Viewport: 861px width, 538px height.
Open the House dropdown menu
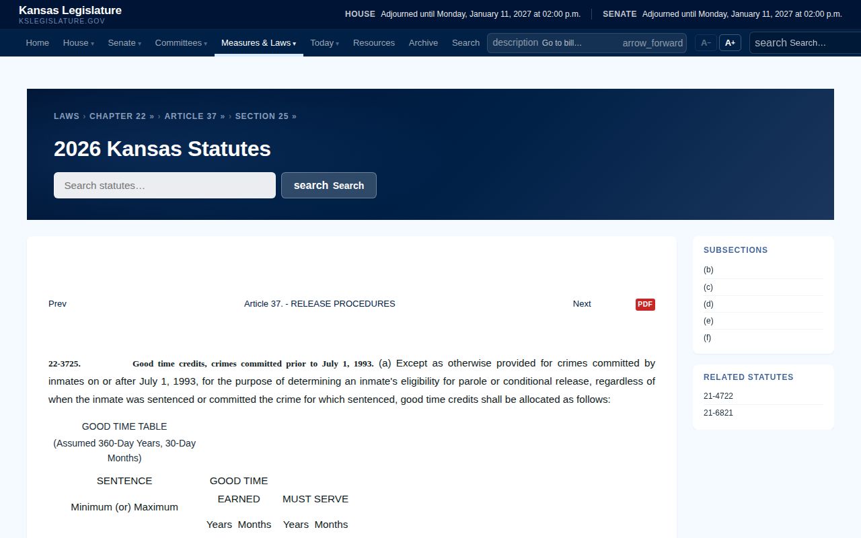pyautogui.click(x=79, y=42)
